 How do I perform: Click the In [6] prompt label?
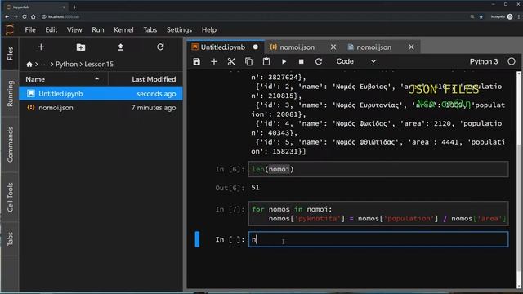pyautogui.click(x=230, y=169)
